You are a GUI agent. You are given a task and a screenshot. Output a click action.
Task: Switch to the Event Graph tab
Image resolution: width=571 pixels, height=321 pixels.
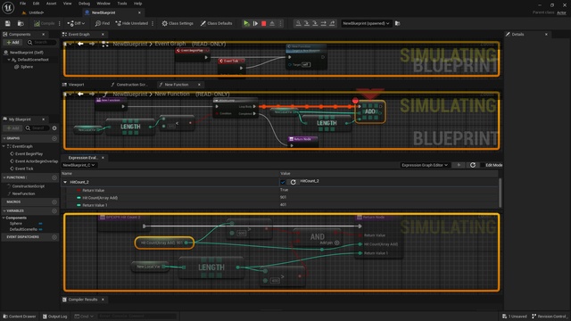[x=79, y=34]
